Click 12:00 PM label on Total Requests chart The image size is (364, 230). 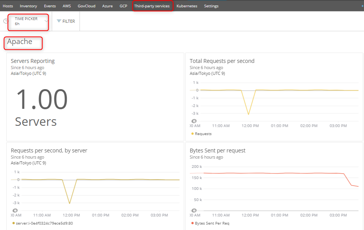tap(250, 126)
